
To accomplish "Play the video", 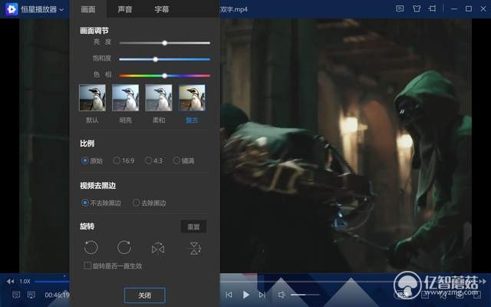I will click(246, 295).
